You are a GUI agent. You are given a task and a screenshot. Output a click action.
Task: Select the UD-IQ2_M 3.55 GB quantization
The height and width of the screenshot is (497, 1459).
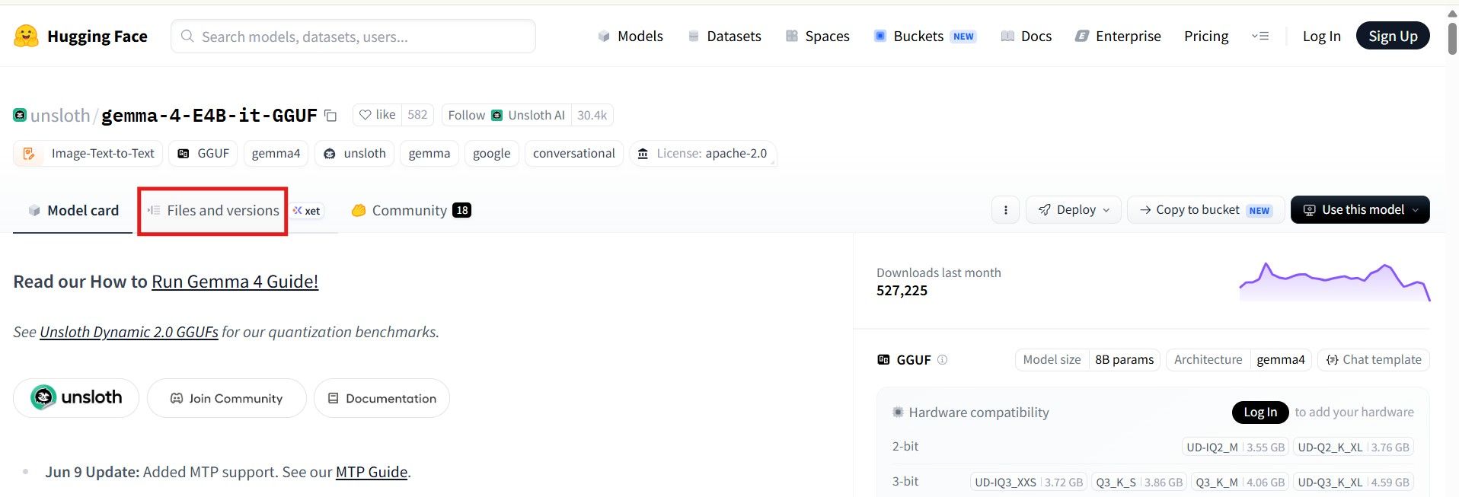(1235, 447)
